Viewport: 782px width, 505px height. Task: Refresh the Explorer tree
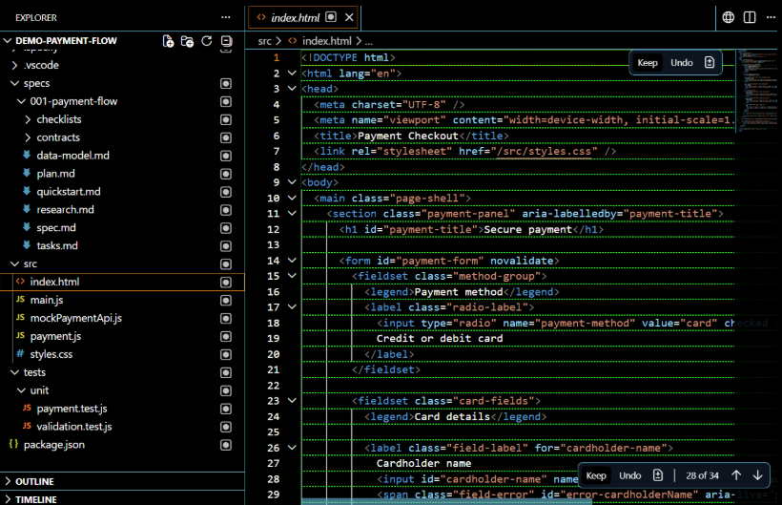(207, 41)
